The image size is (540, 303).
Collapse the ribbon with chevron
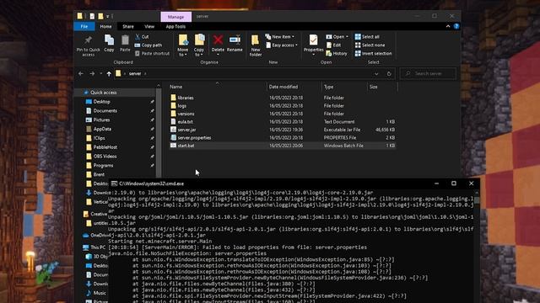[448, 26]
